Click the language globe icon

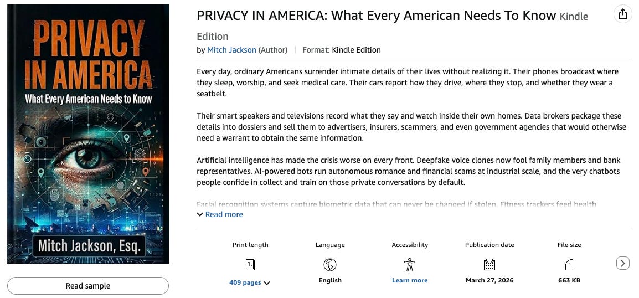[329, 265]
